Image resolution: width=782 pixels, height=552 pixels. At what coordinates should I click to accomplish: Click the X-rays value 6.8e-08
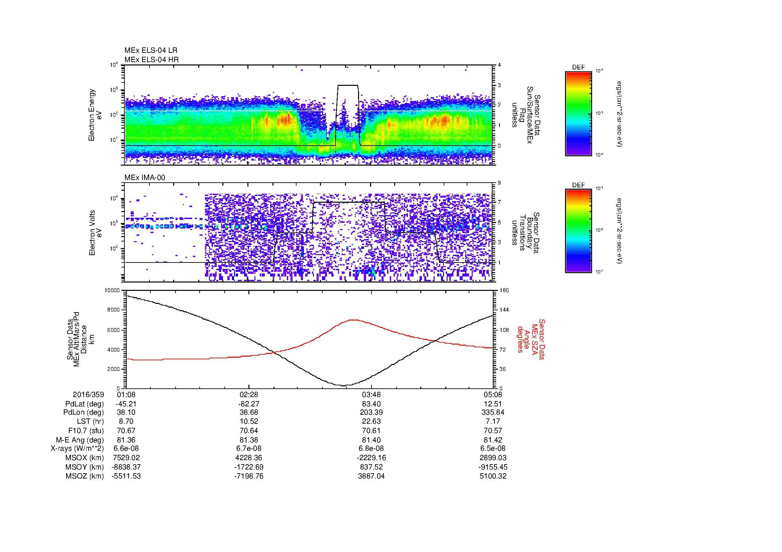coord(371,448)
